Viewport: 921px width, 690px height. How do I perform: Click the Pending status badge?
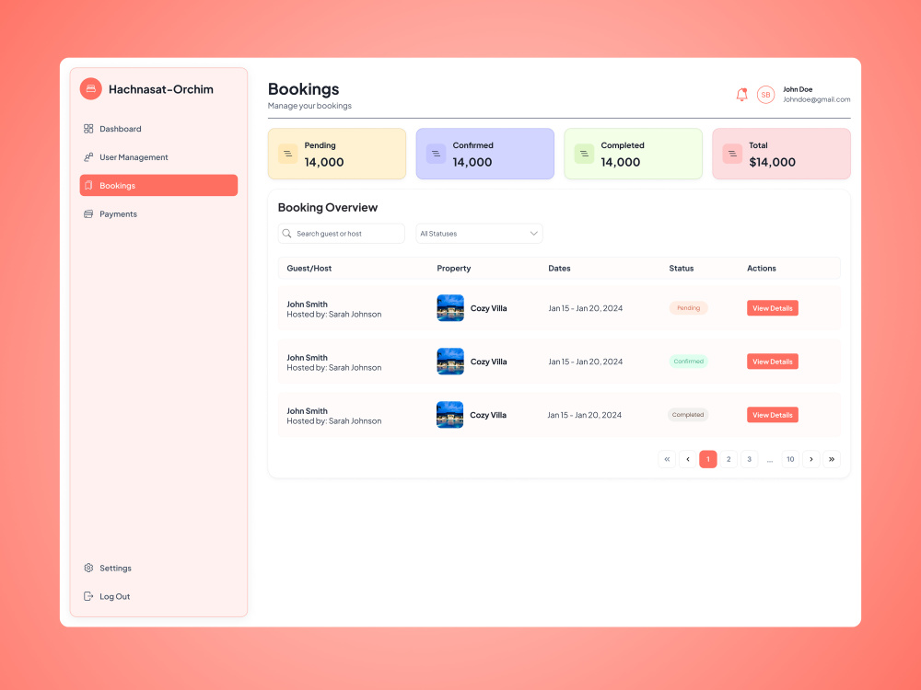tap(688, 308)
